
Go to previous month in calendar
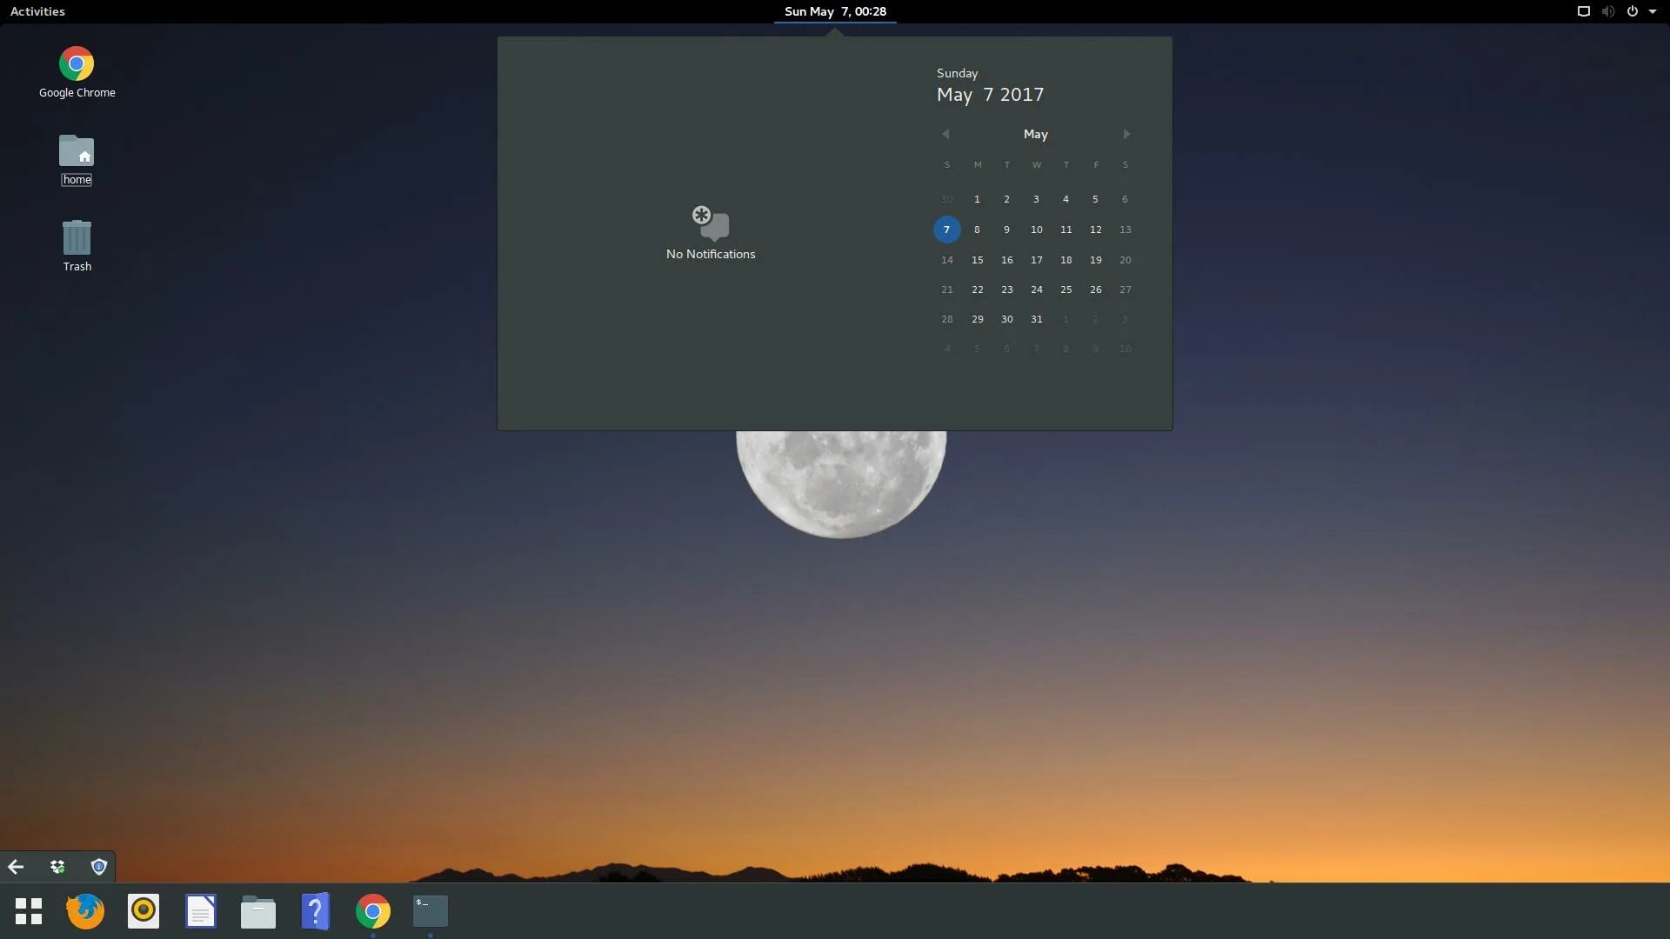945,134
